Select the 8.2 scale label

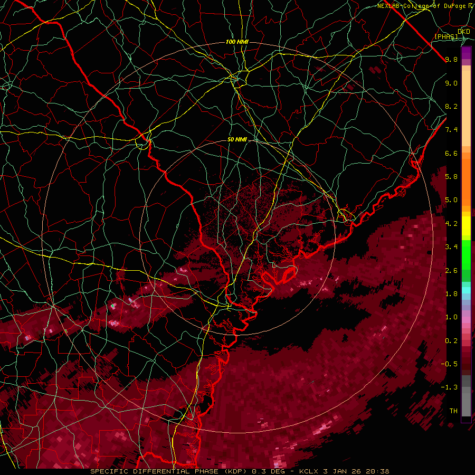[x=451, y=106]
